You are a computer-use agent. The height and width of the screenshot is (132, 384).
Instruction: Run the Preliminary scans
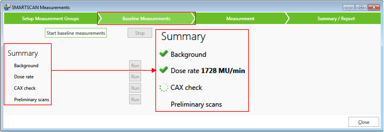[x=135, y=100]
